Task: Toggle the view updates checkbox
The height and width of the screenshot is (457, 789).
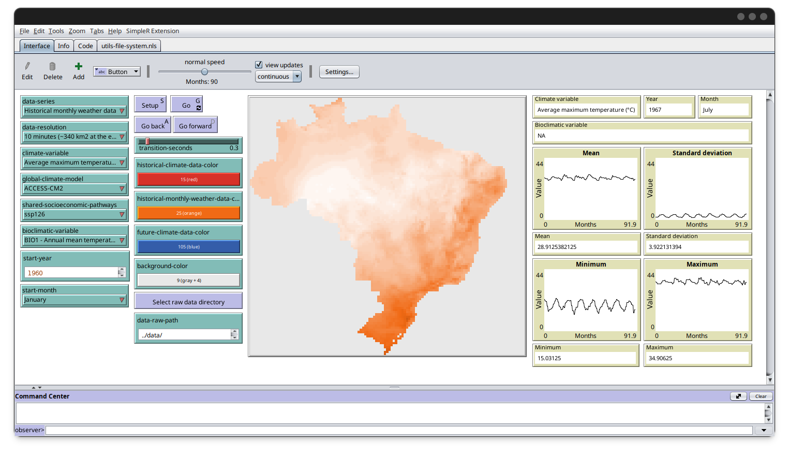Action: pos(259,65)
